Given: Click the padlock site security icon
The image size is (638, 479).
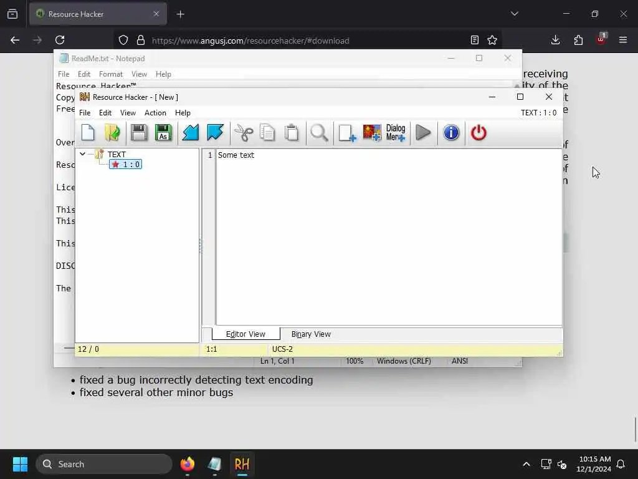Looking at the screenshot, I should [x=141, y=40].
